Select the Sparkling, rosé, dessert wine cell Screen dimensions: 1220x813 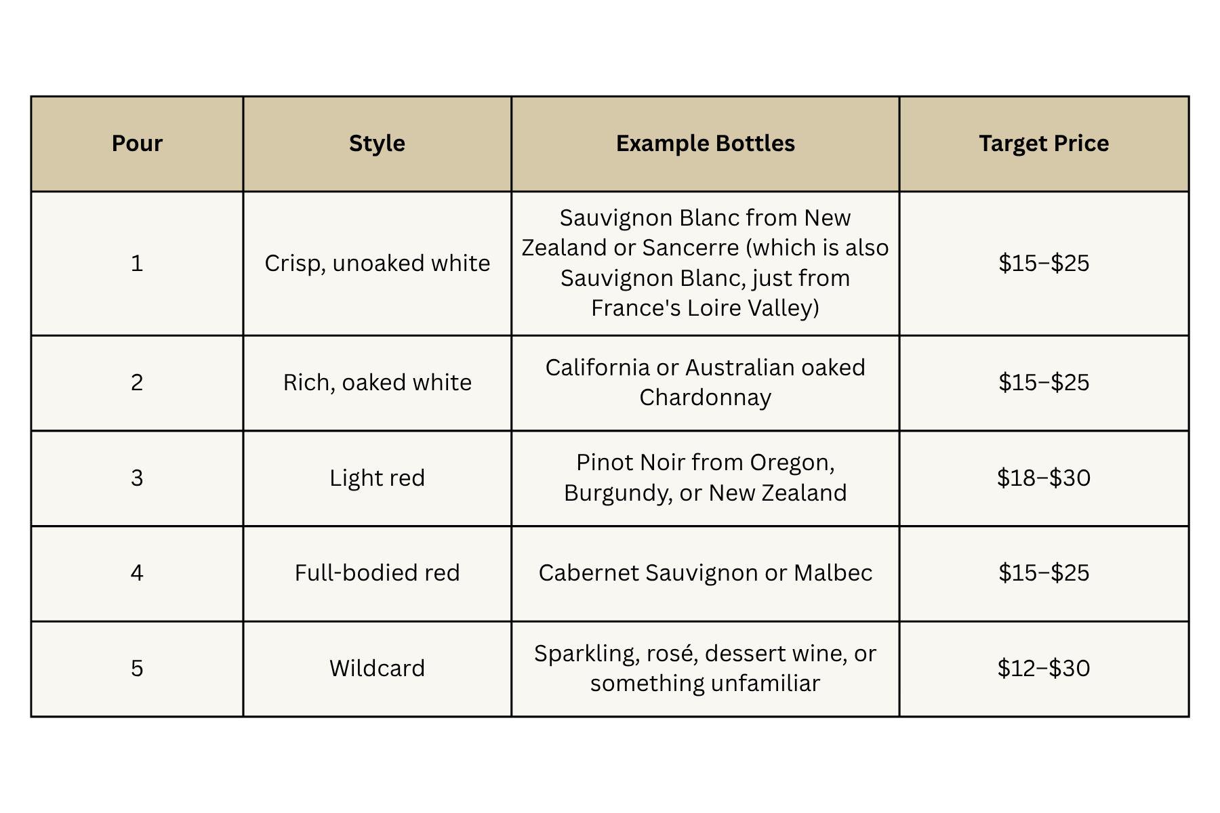(705, 669)
